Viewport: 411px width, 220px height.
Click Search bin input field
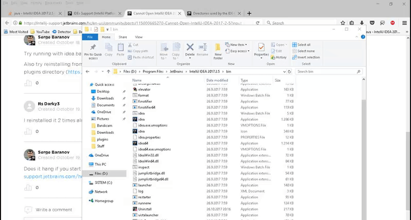click(329, 71)
